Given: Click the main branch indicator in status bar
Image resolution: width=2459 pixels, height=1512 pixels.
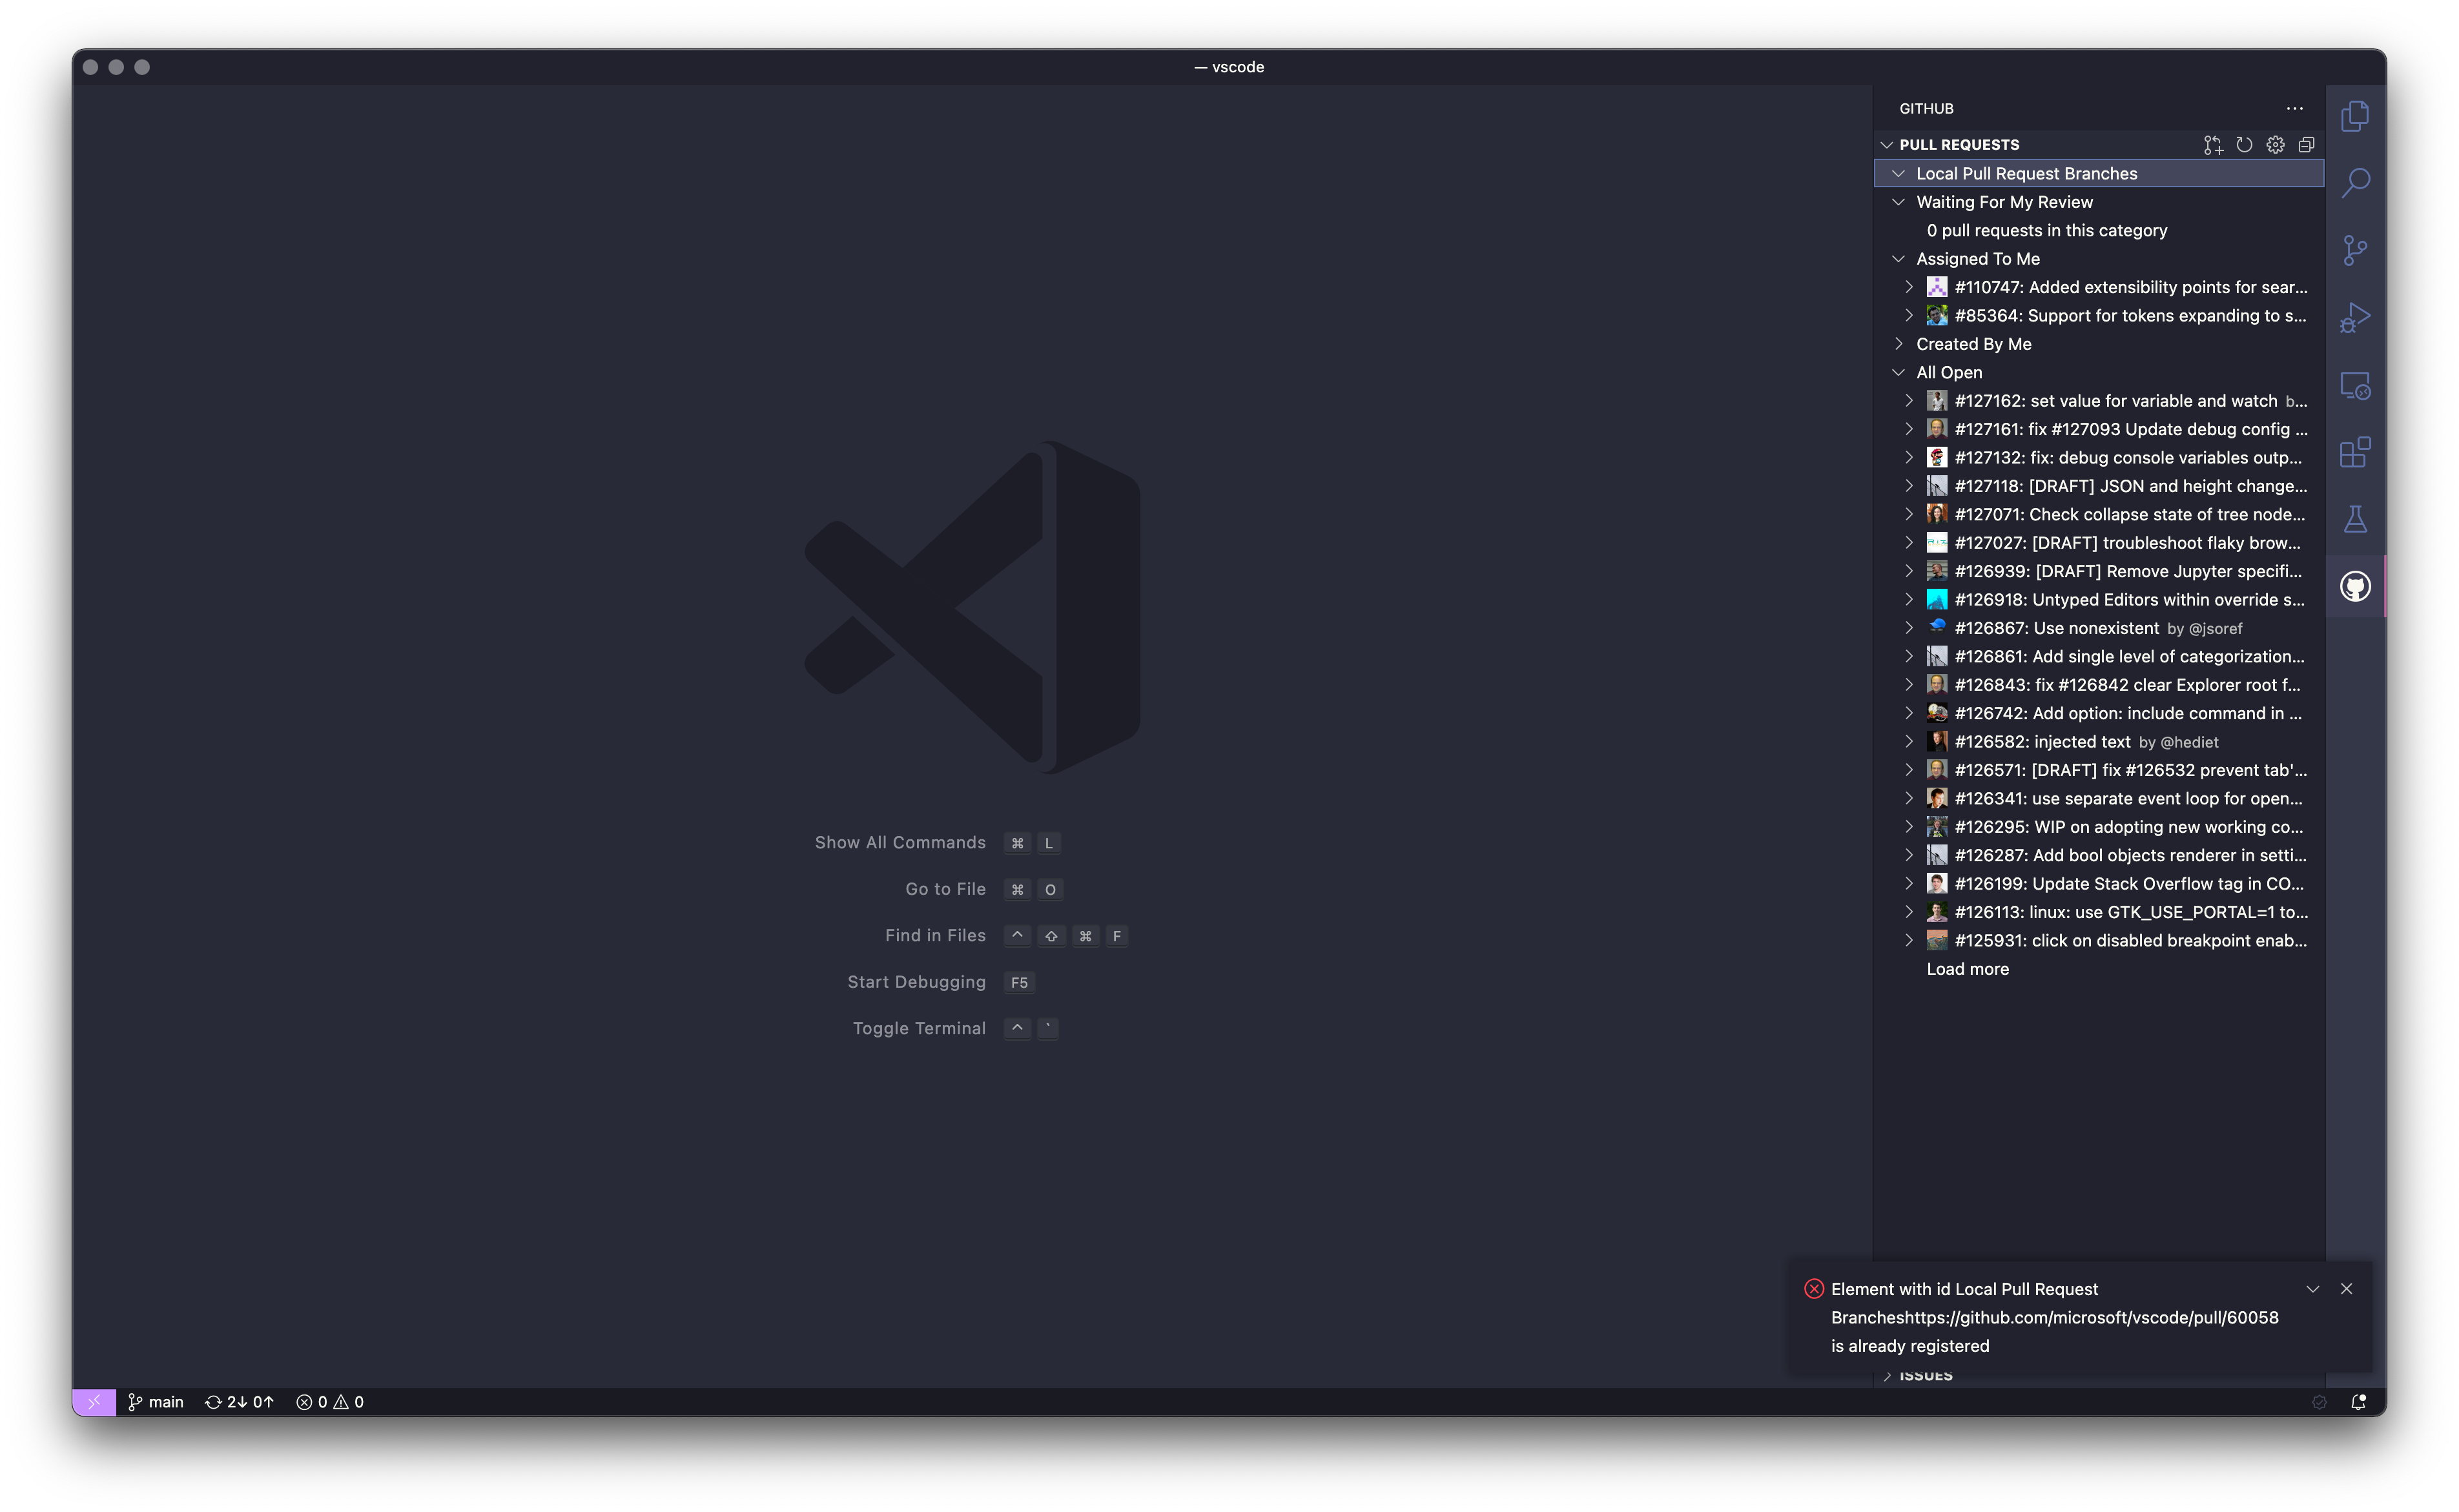Looking at the screenshot, I should click(156, 1402).
